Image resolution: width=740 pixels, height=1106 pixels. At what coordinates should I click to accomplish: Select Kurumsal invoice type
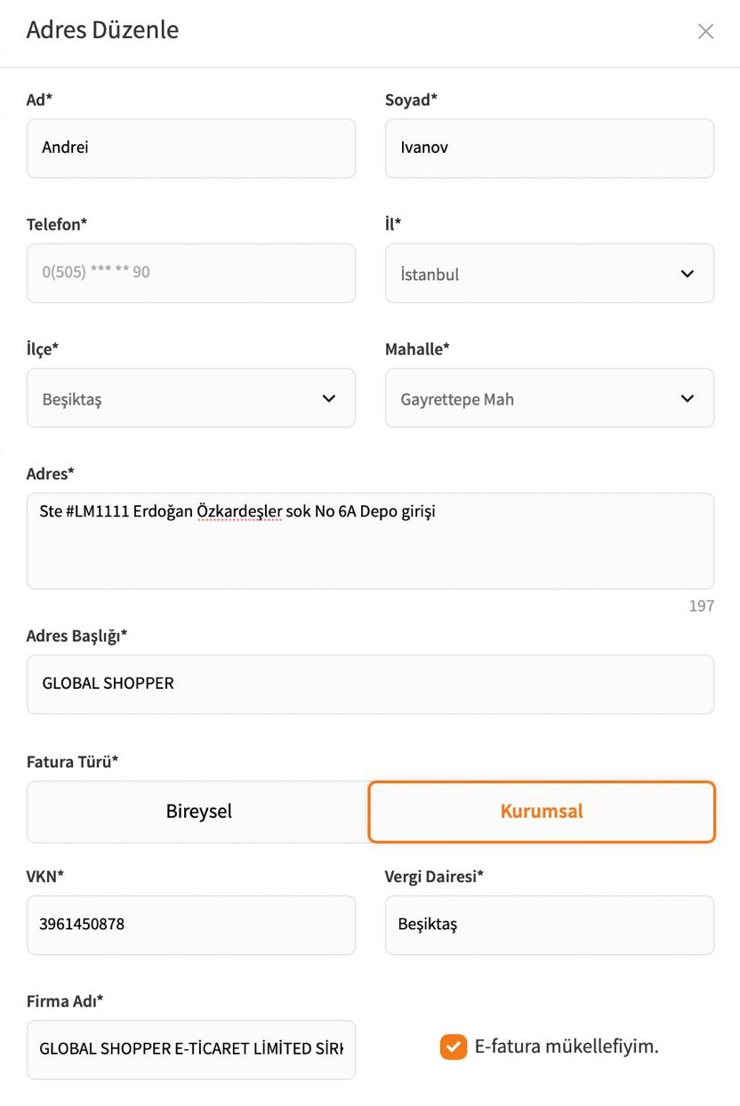(541, 812)
